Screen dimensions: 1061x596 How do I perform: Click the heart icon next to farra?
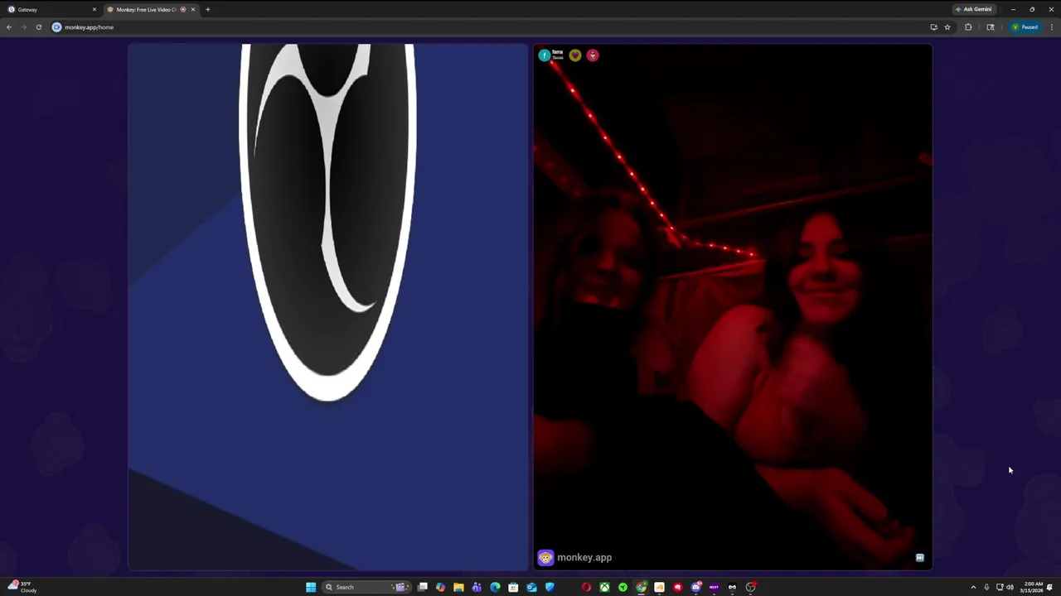tap(575, 55)
